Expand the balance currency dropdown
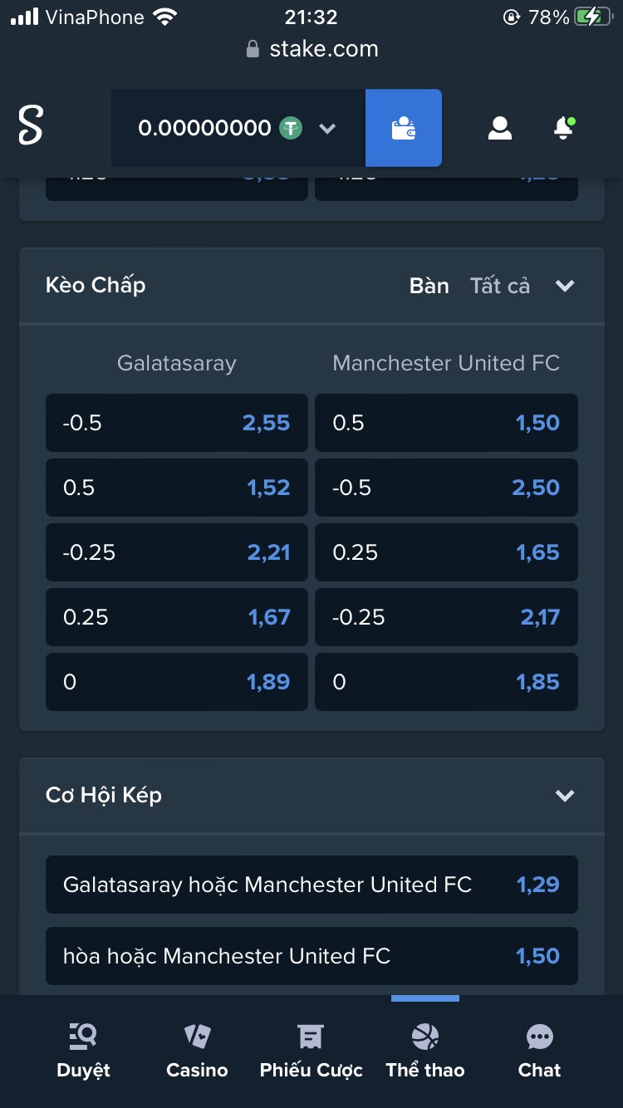623x1108 pixels. (327, 129)
